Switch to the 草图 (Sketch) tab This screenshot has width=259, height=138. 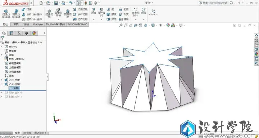tap(16, 25)
